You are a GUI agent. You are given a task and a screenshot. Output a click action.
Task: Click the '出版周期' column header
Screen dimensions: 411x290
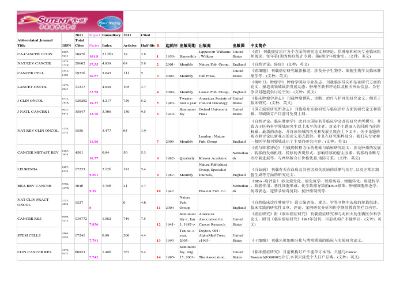[x=188, y=45]
